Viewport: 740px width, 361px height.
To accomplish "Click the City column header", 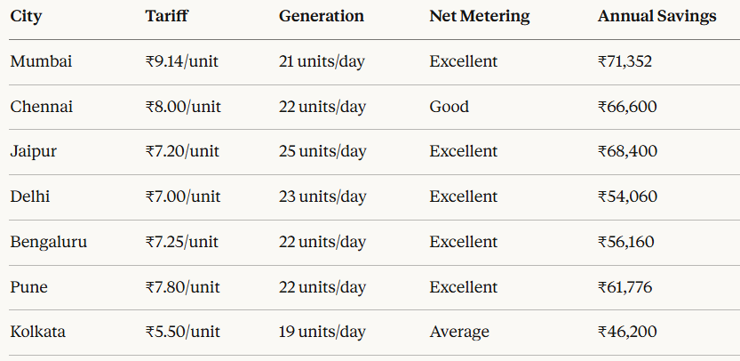I will 26,17.
